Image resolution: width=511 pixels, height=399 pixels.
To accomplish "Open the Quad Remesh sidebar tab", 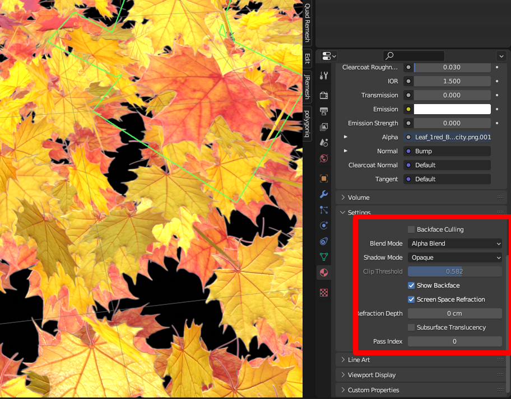I will point(307,23).
